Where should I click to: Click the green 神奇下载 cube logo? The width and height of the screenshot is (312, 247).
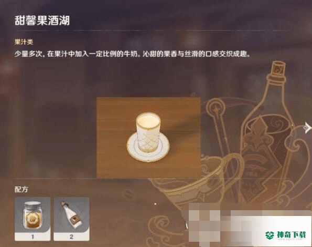270,235
